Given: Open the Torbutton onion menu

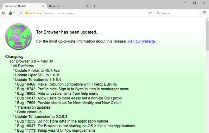Looking at the screenshot, I should 11,13.
